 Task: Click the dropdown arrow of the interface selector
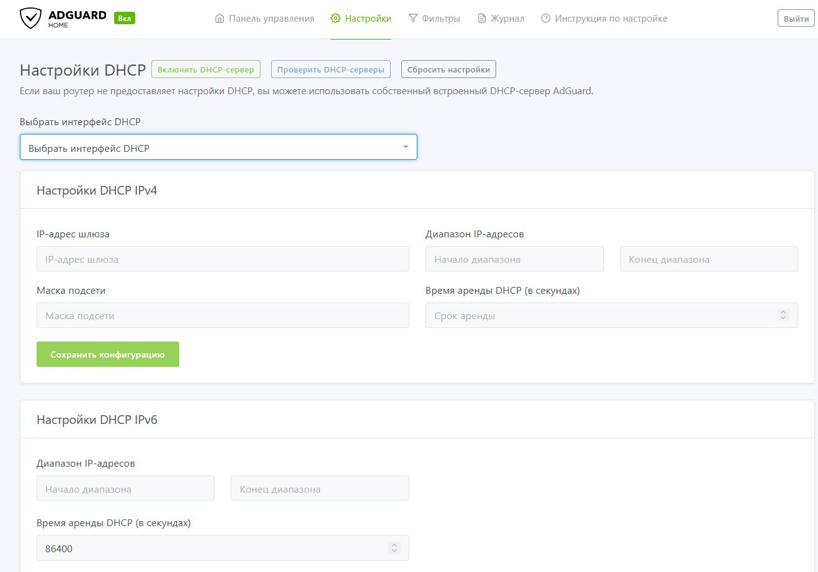(x=406, y=147)
